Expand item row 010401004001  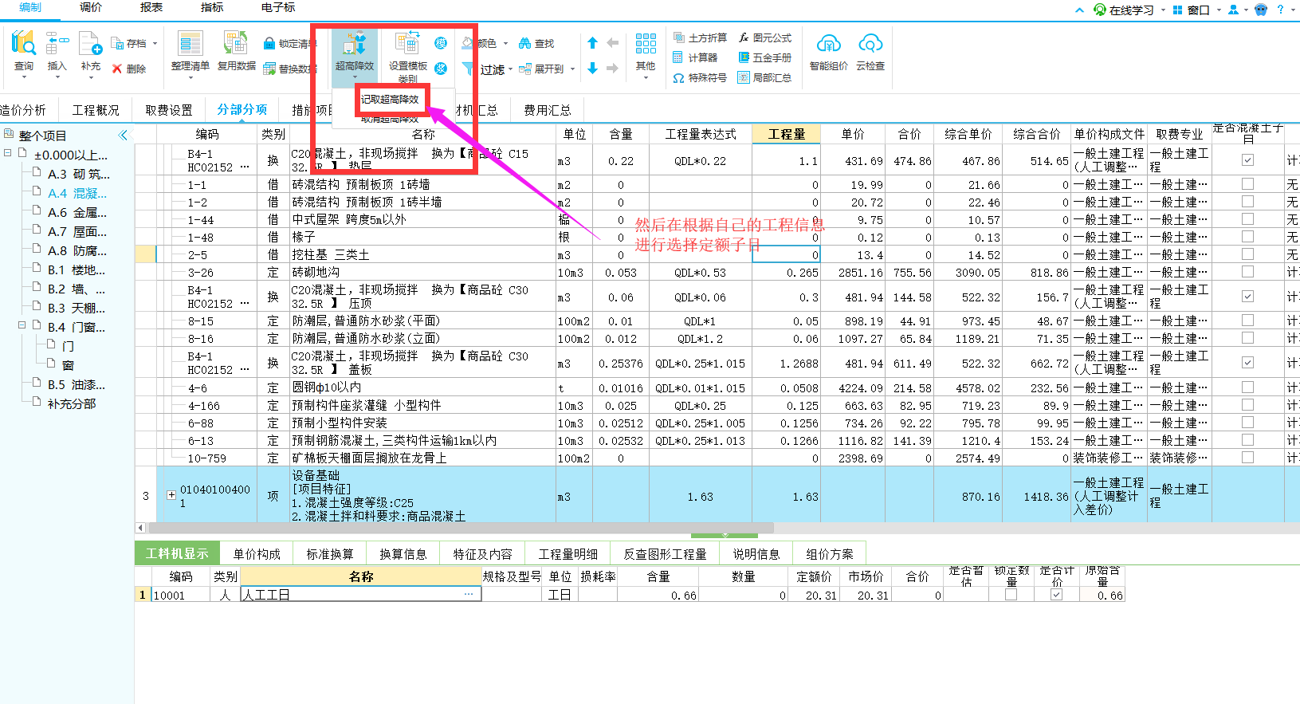(x=171, y=495)
